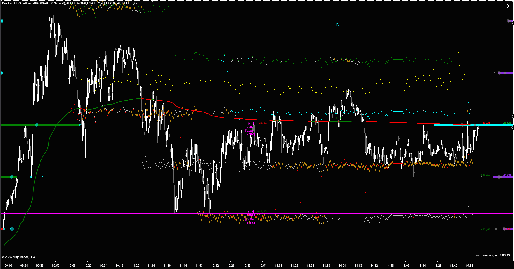Click the Time remaining countdown text
The height and width of the screenshot is (269, 514).
coord(491,255)
